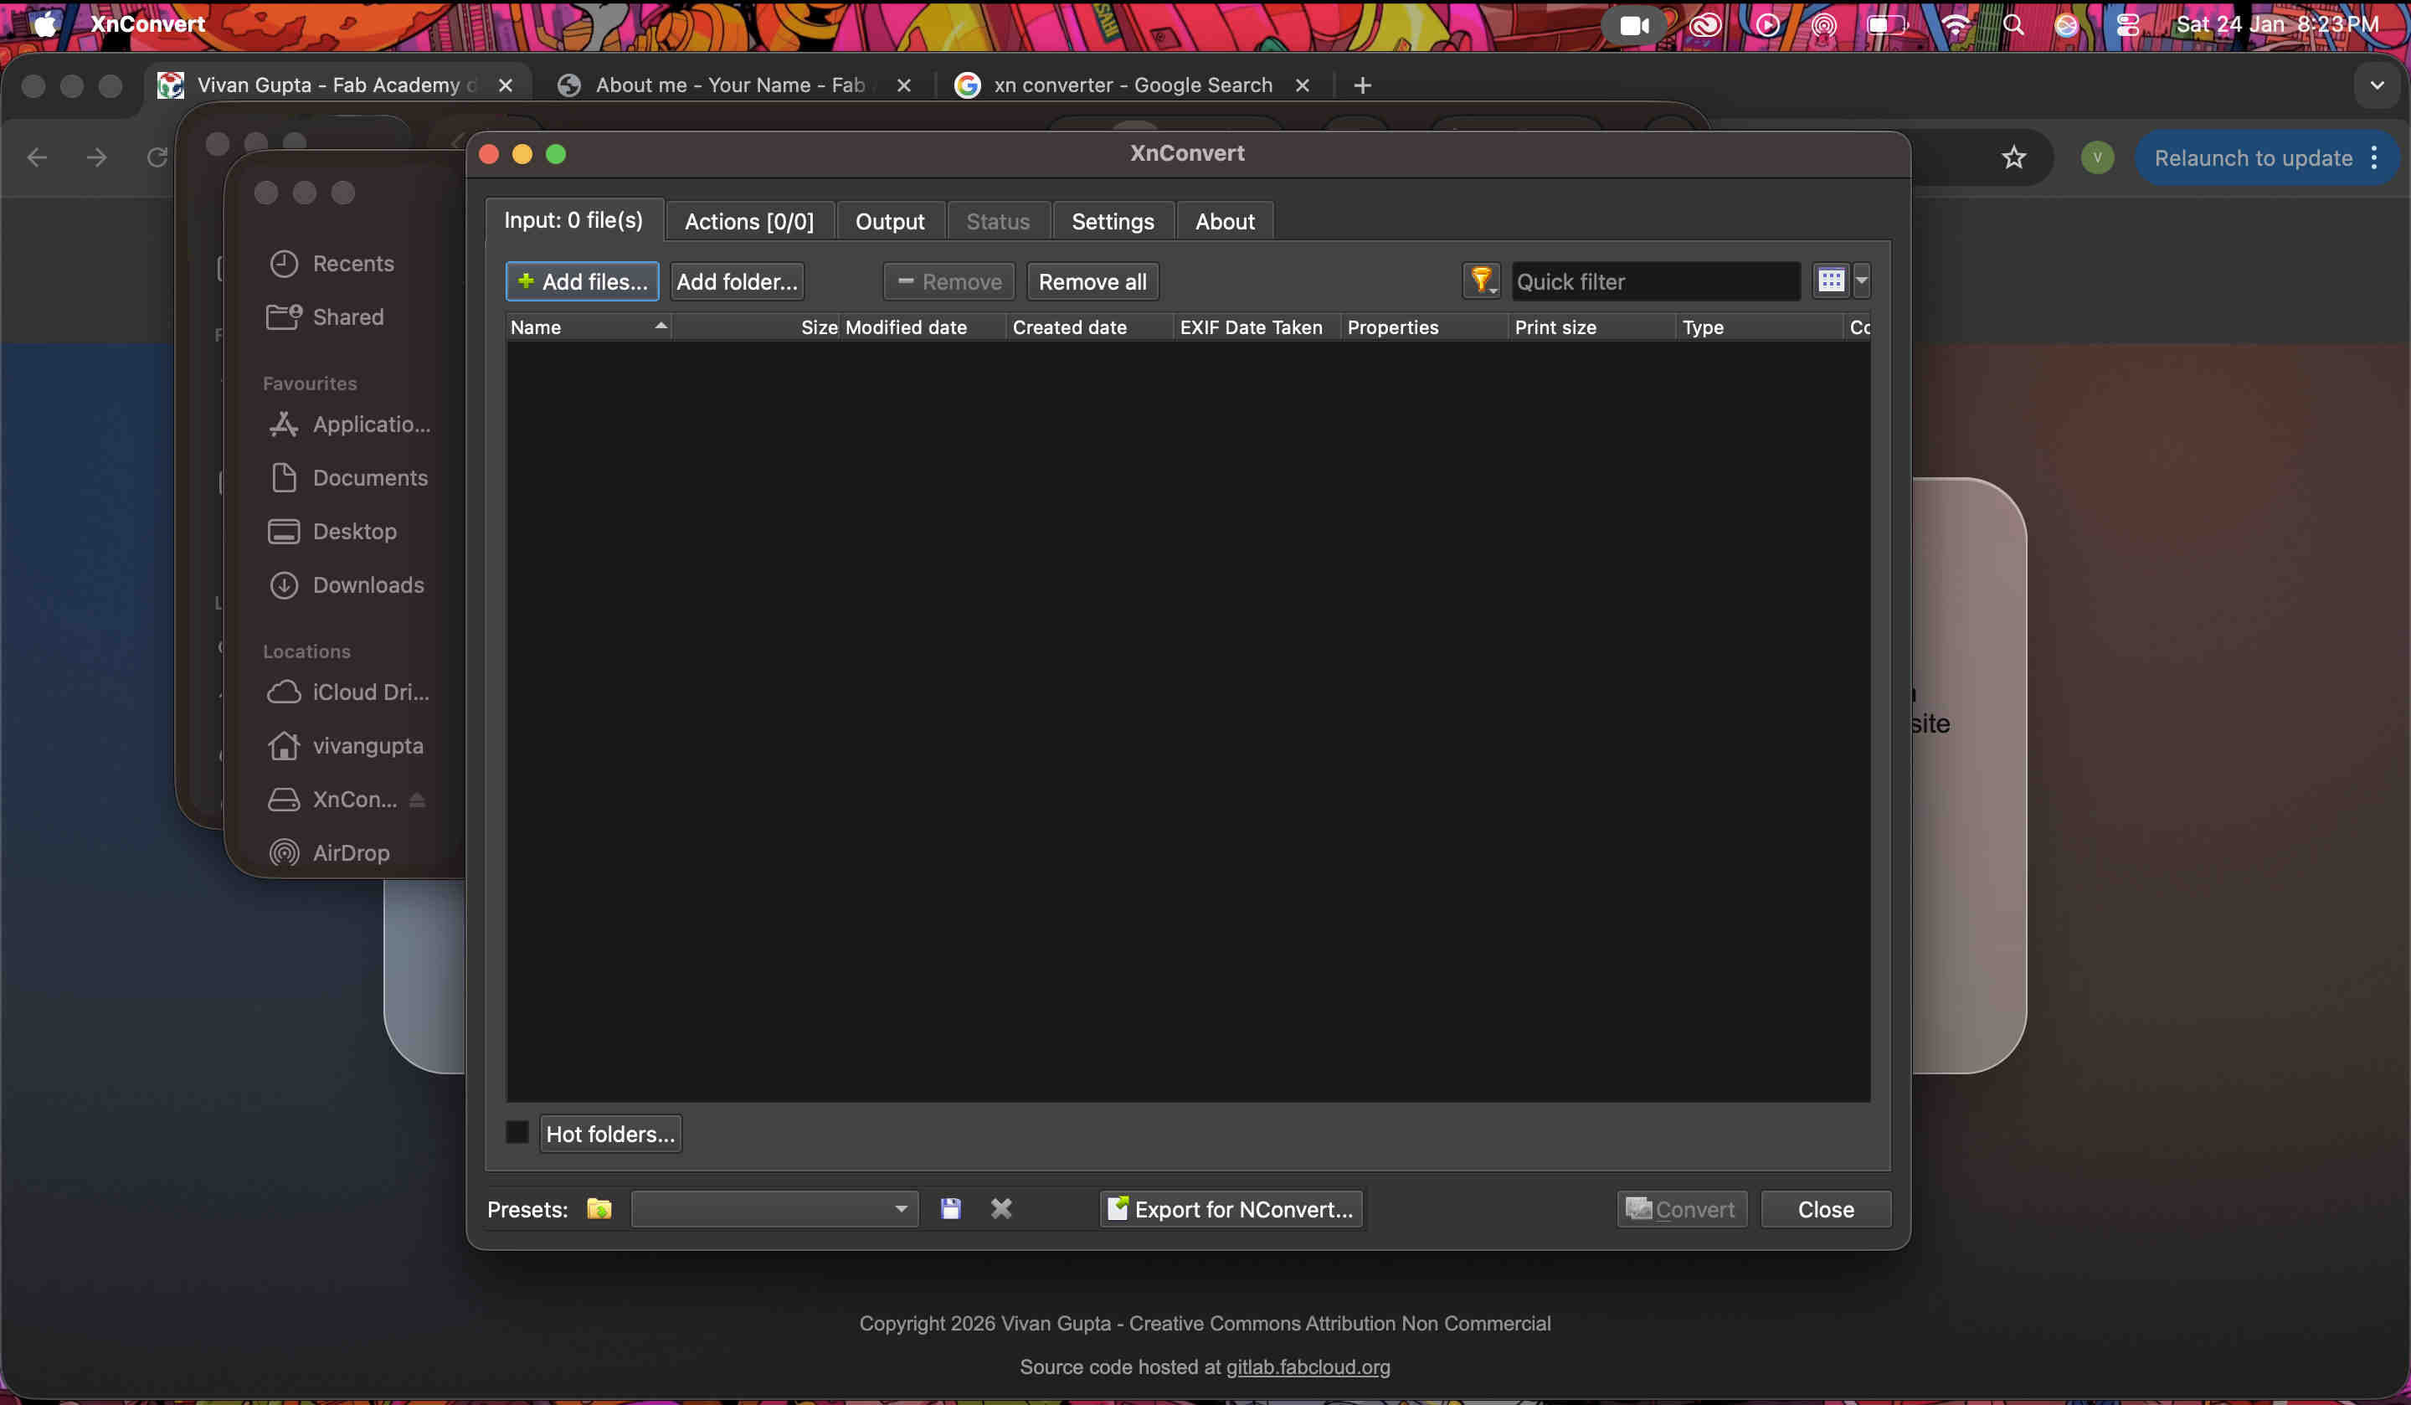The height and width of the screenshot is (1405, 2411).
Task: Enable the Hot folders checkbox
Action: [517, 1133]
